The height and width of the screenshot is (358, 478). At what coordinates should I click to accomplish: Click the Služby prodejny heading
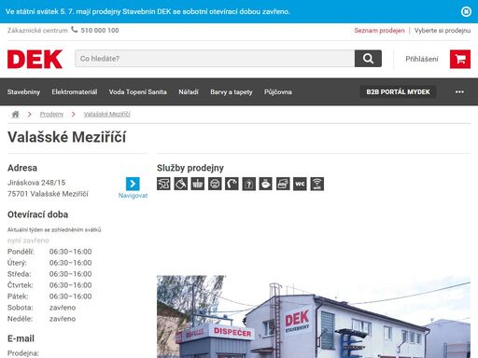(x=190, y=168)
